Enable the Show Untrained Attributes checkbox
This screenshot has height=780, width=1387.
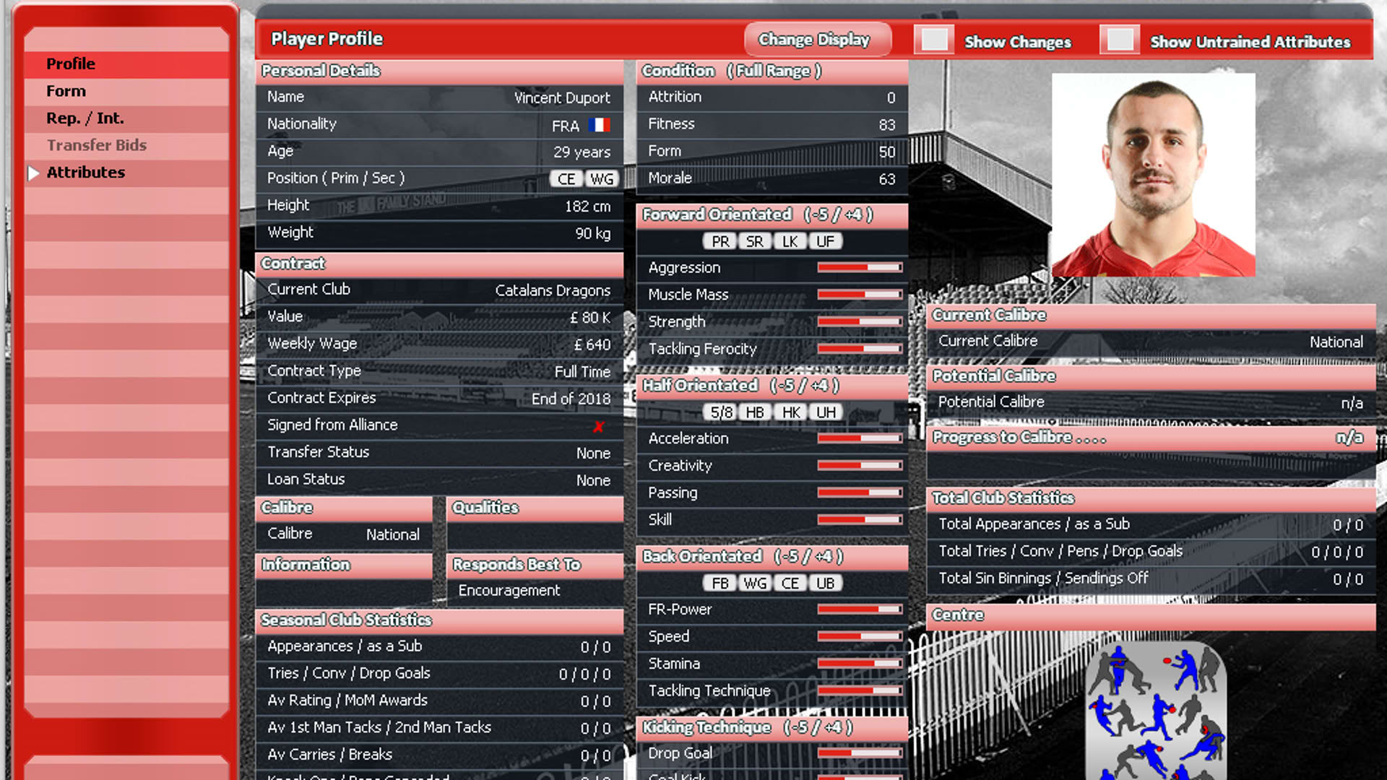1120,40
